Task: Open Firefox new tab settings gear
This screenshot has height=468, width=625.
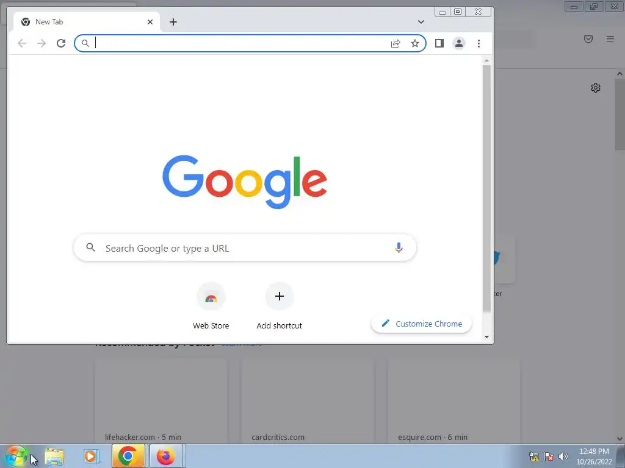Action: coord(596,88)
